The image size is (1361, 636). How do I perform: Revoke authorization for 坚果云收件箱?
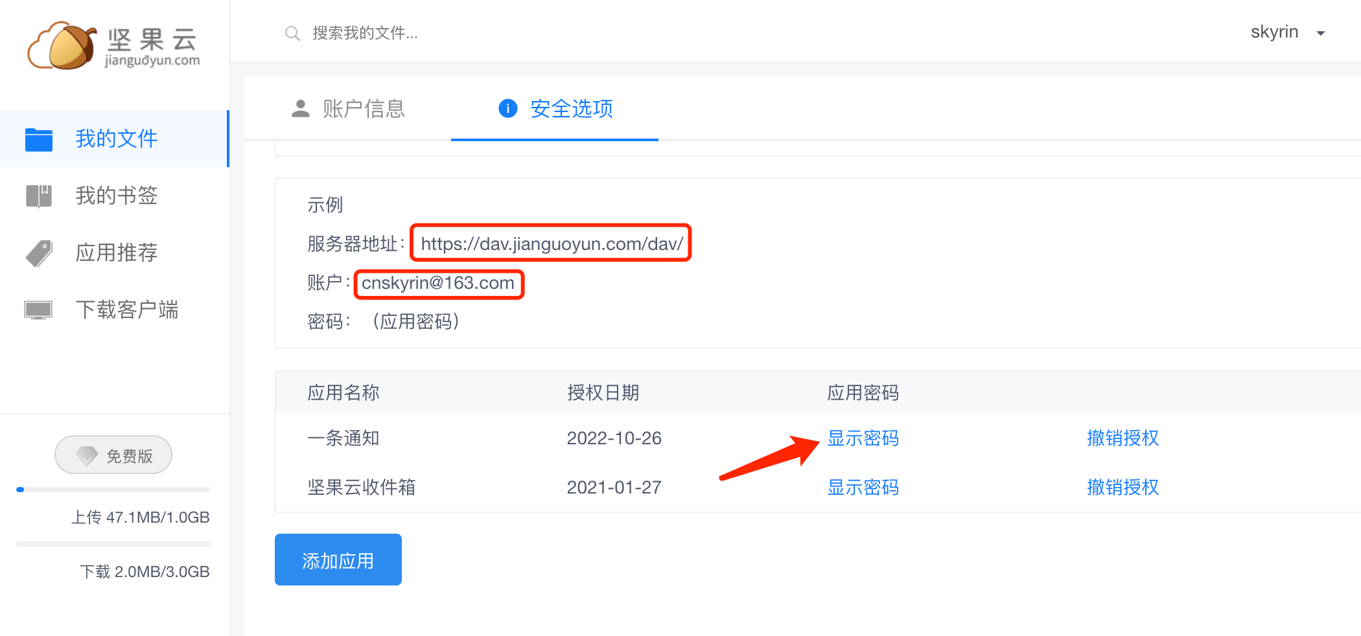(x=1123, y=488)
